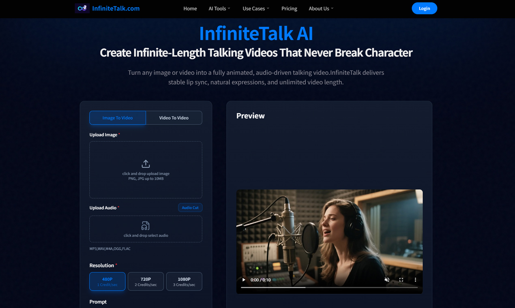Expand the Use Cases dropdown
Viewport: 515px width, 308px height.
coord(255,9)
